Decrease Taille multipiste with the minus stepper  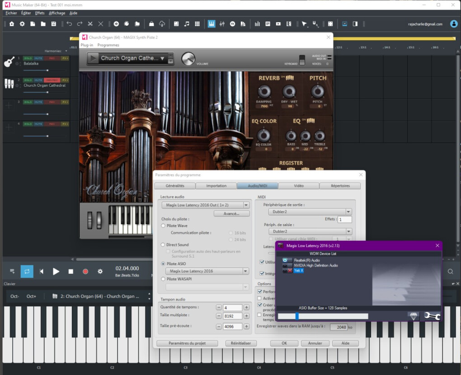pos(219,316)
